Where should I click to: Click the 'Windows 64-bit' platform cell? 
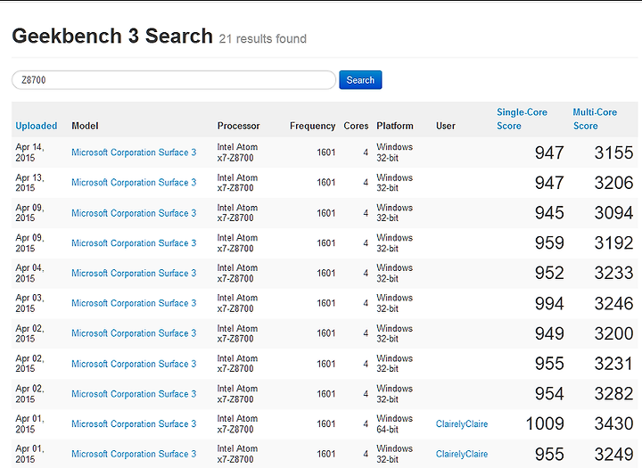(395, 423)
